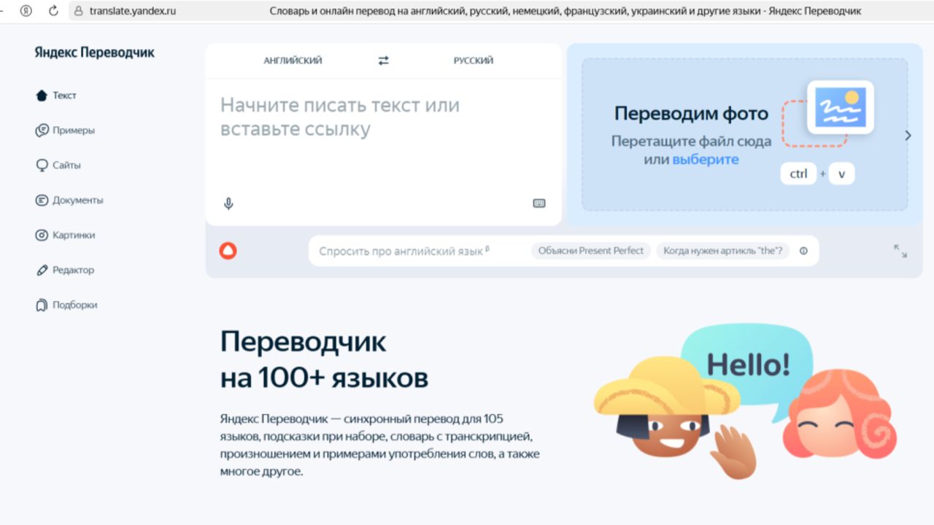
Task: Expand the chat panel to fullscreen
Action: (x=900, y=250)
